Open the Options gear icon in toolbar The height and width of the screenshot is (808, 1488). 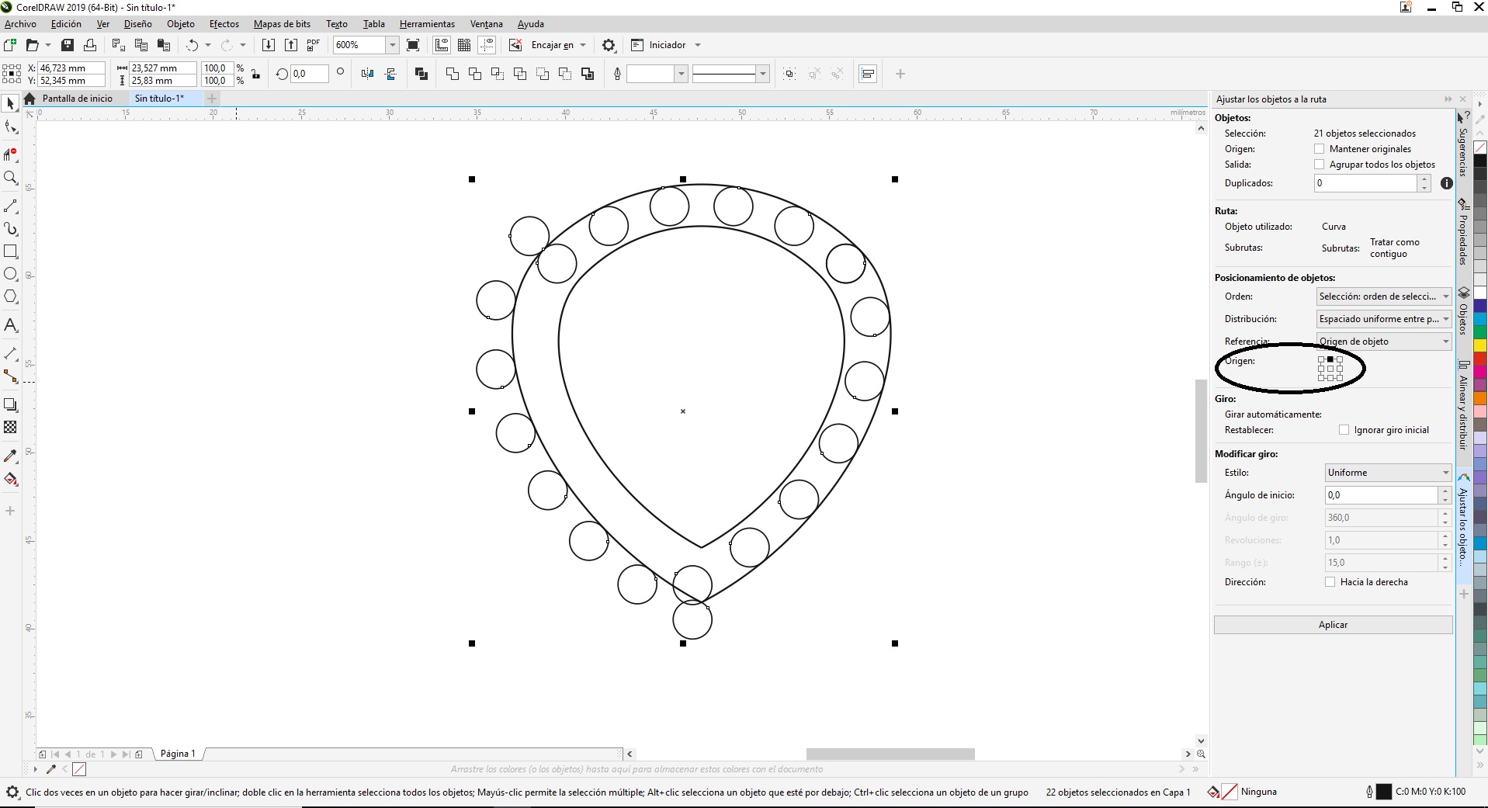[x=609, y=45]
